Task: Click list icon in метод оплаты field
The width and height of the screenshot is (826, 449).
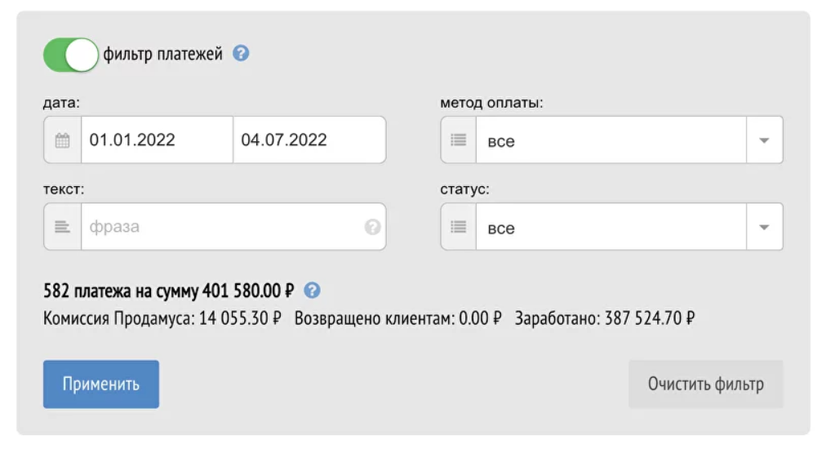Action: pos(459,140)
